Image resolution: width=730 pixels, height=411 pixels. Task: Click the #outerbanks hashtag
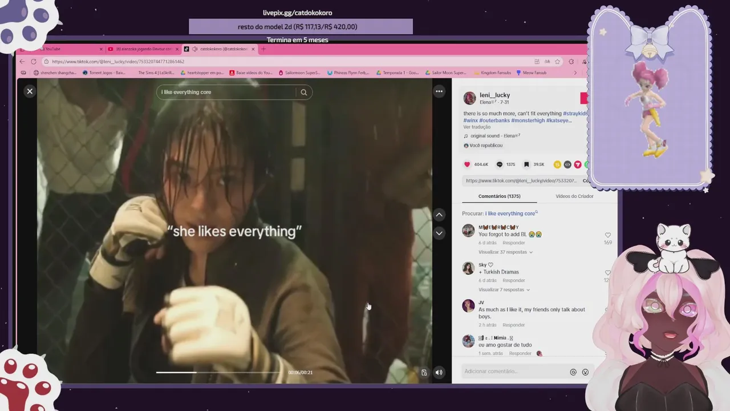click(x=494, y=120)
